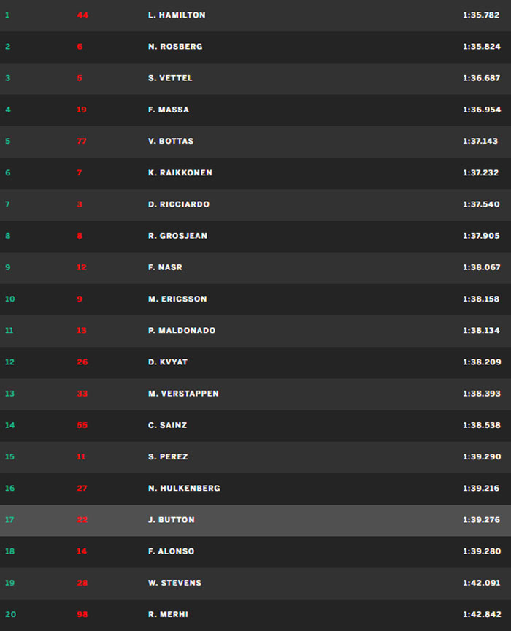Select the F. NASR driver name

pos(165,267)
